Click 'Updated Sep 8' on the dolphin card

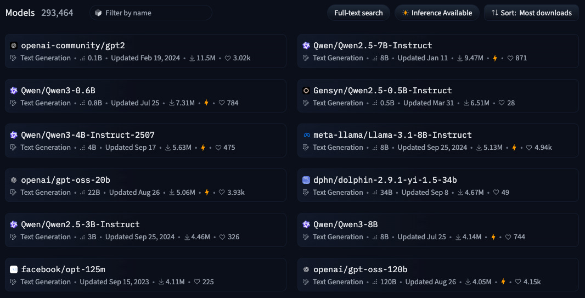pyautogui.click(x=425, y=193)
